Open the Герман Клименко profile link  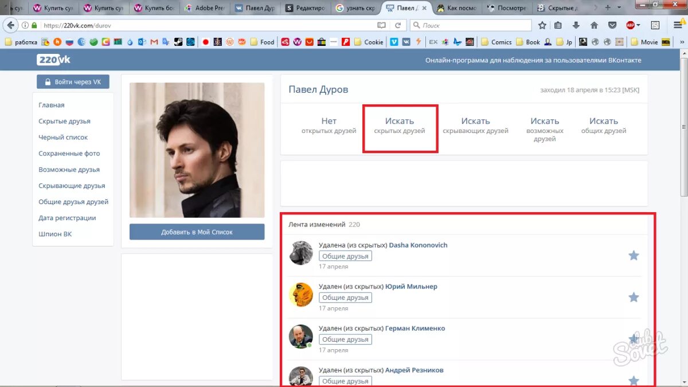pos(415,329)
